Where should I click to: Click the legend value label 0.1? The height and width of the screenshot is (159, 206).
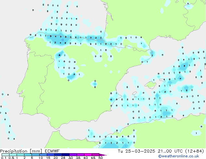[x=4, y=158]
